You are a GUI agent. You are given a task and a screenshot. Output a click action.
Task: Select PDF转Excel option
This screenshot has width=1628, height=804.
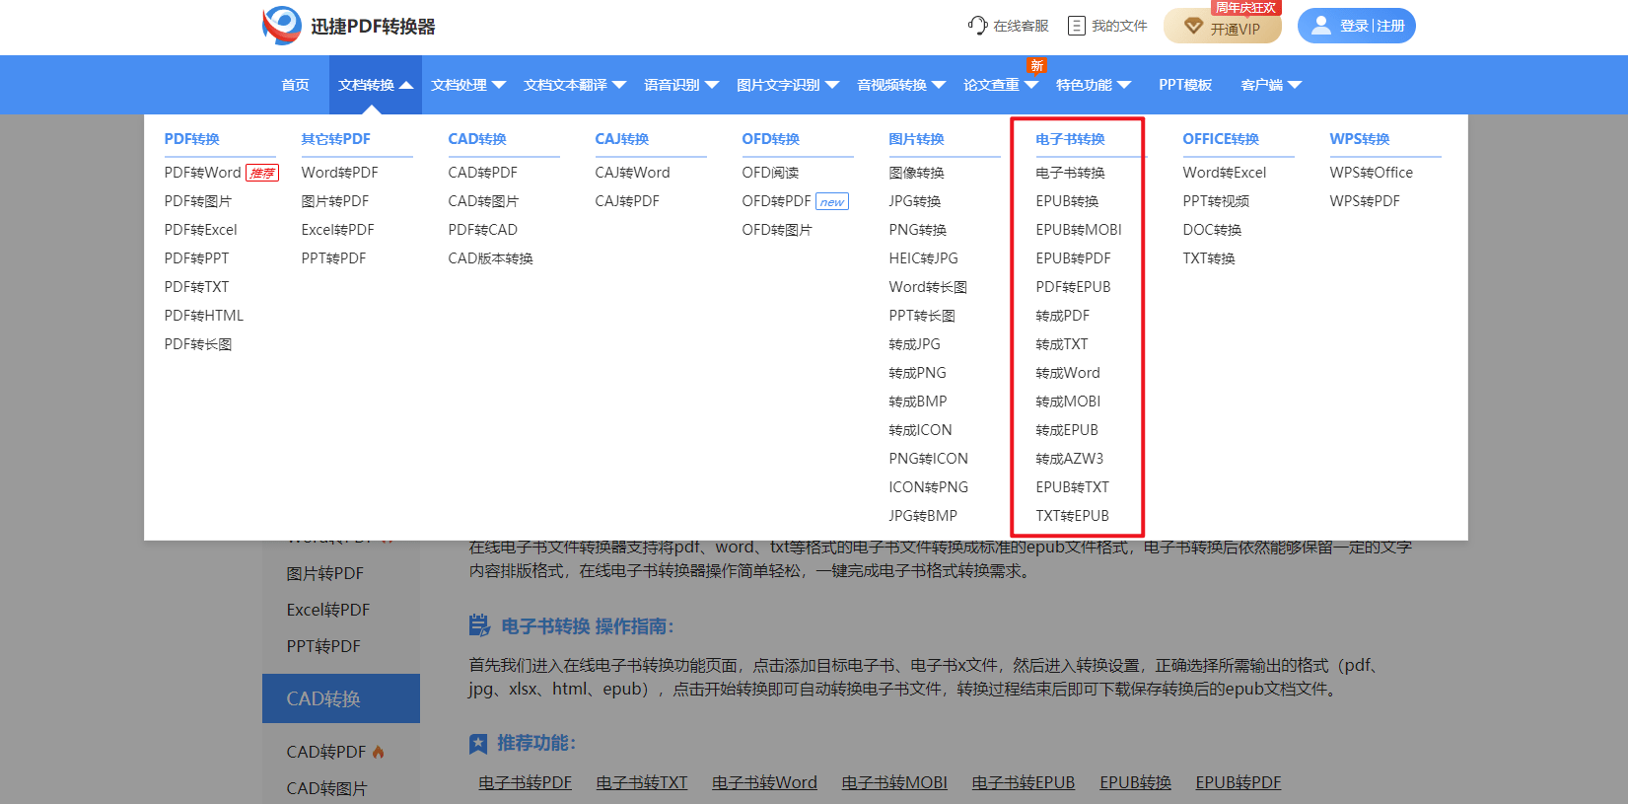(201, 230)
